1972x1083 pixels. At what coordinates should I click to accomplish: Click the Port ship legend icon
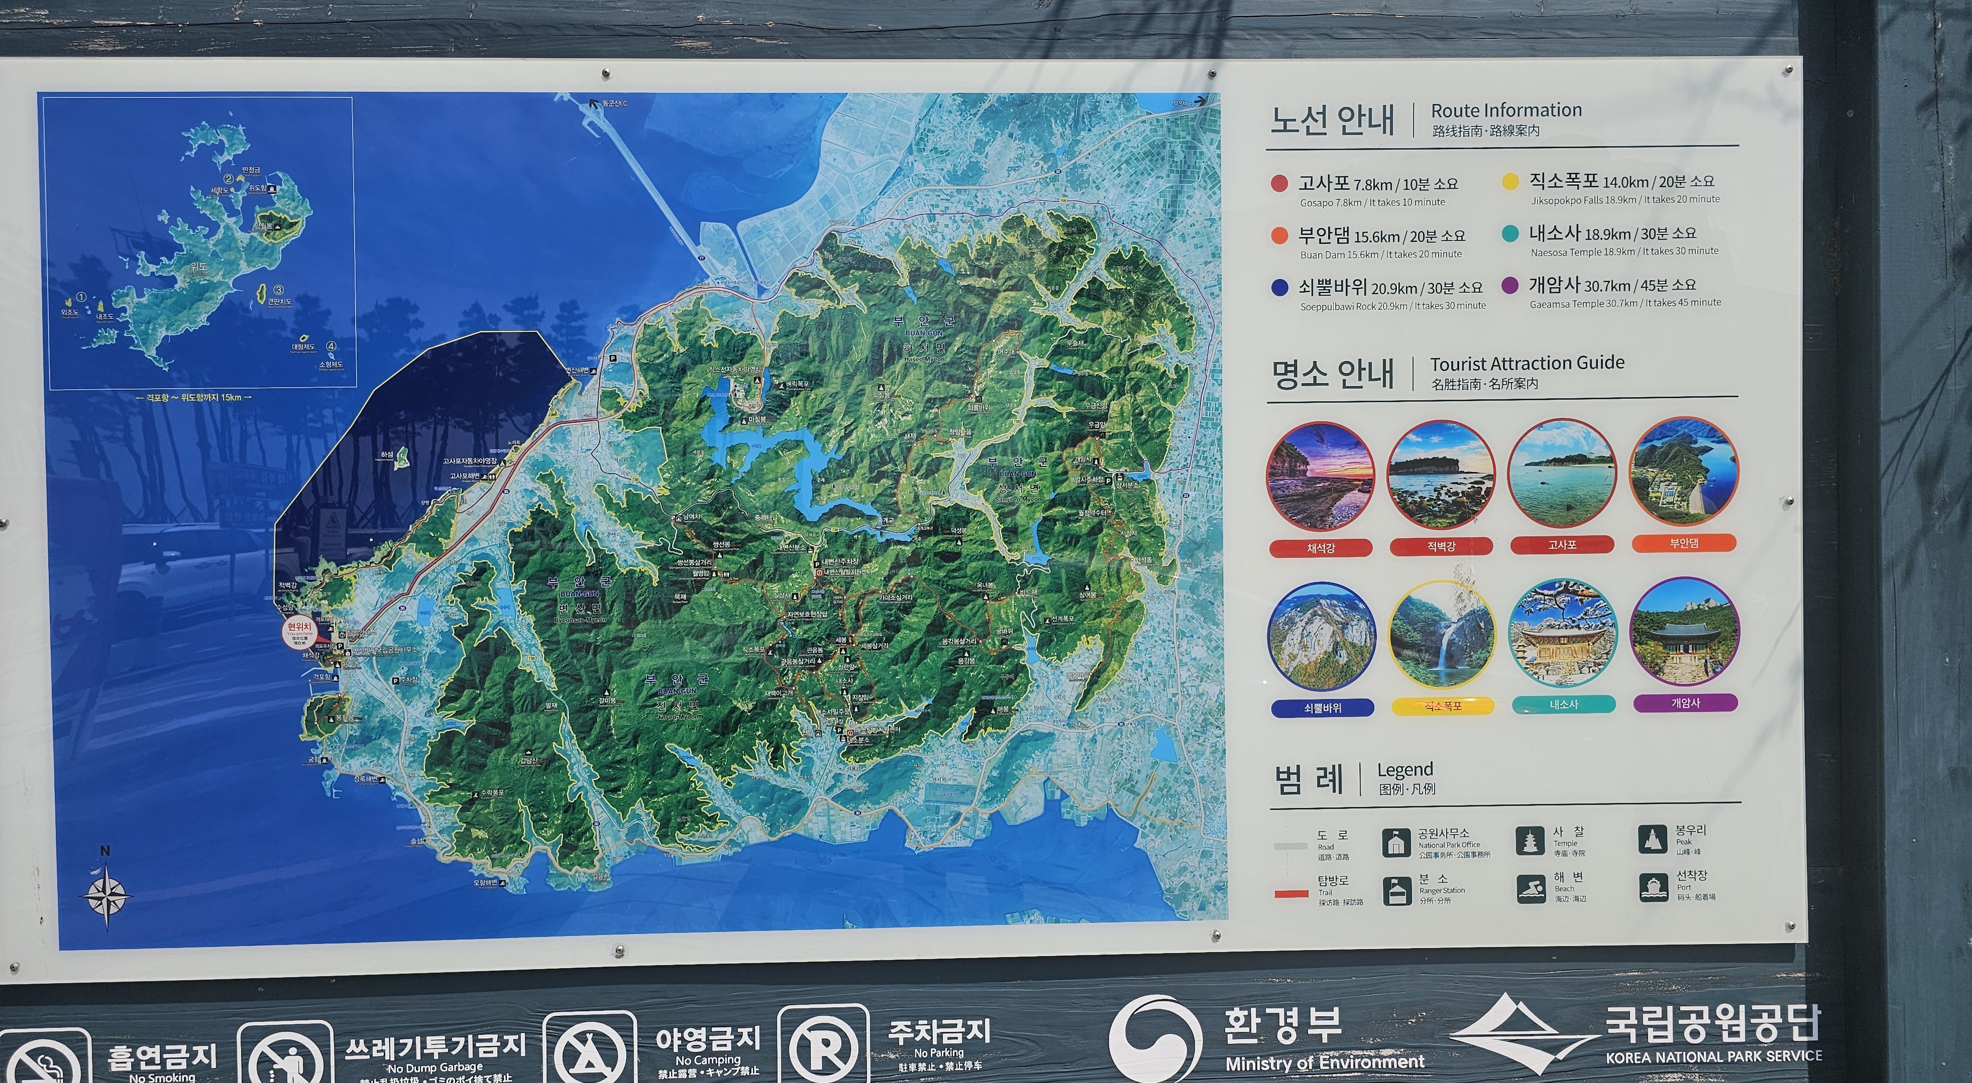click(1654, 887)
